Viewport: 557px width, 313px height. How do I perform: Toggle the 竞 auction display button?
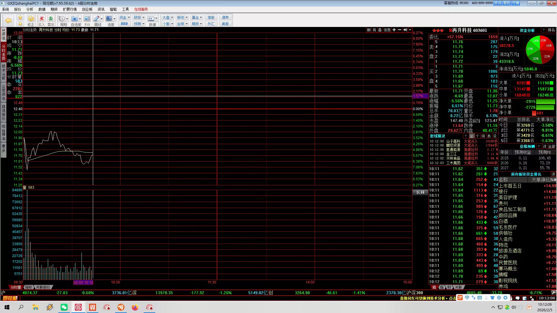point(374,30)
